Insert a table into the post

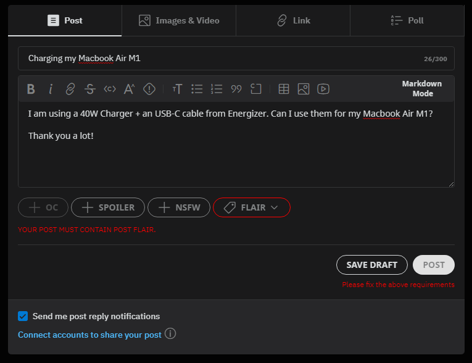pyautogui.click(x=284, y=89)
